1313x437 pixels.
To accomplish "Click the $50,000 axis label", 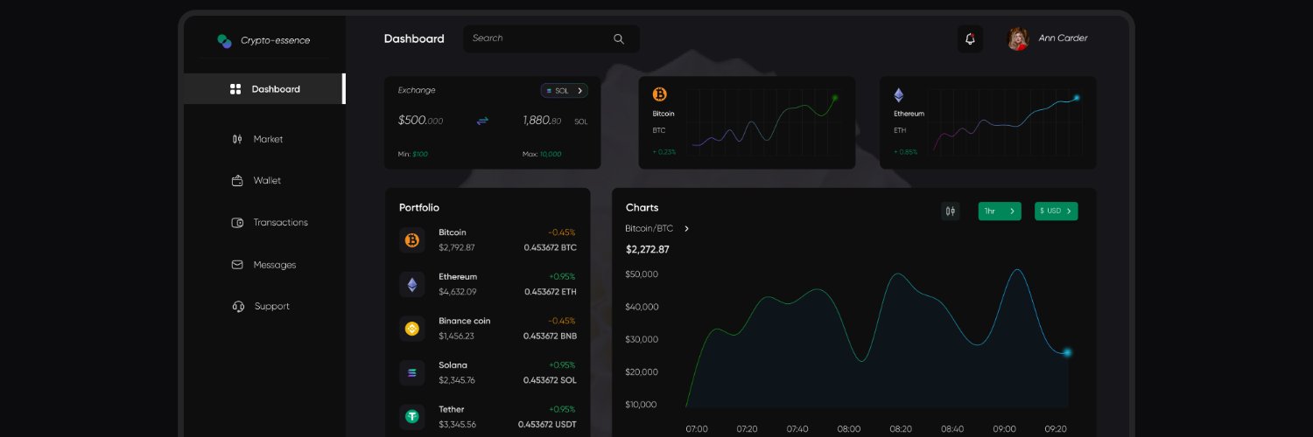I will pyautogui.click(x=642, y=274).
